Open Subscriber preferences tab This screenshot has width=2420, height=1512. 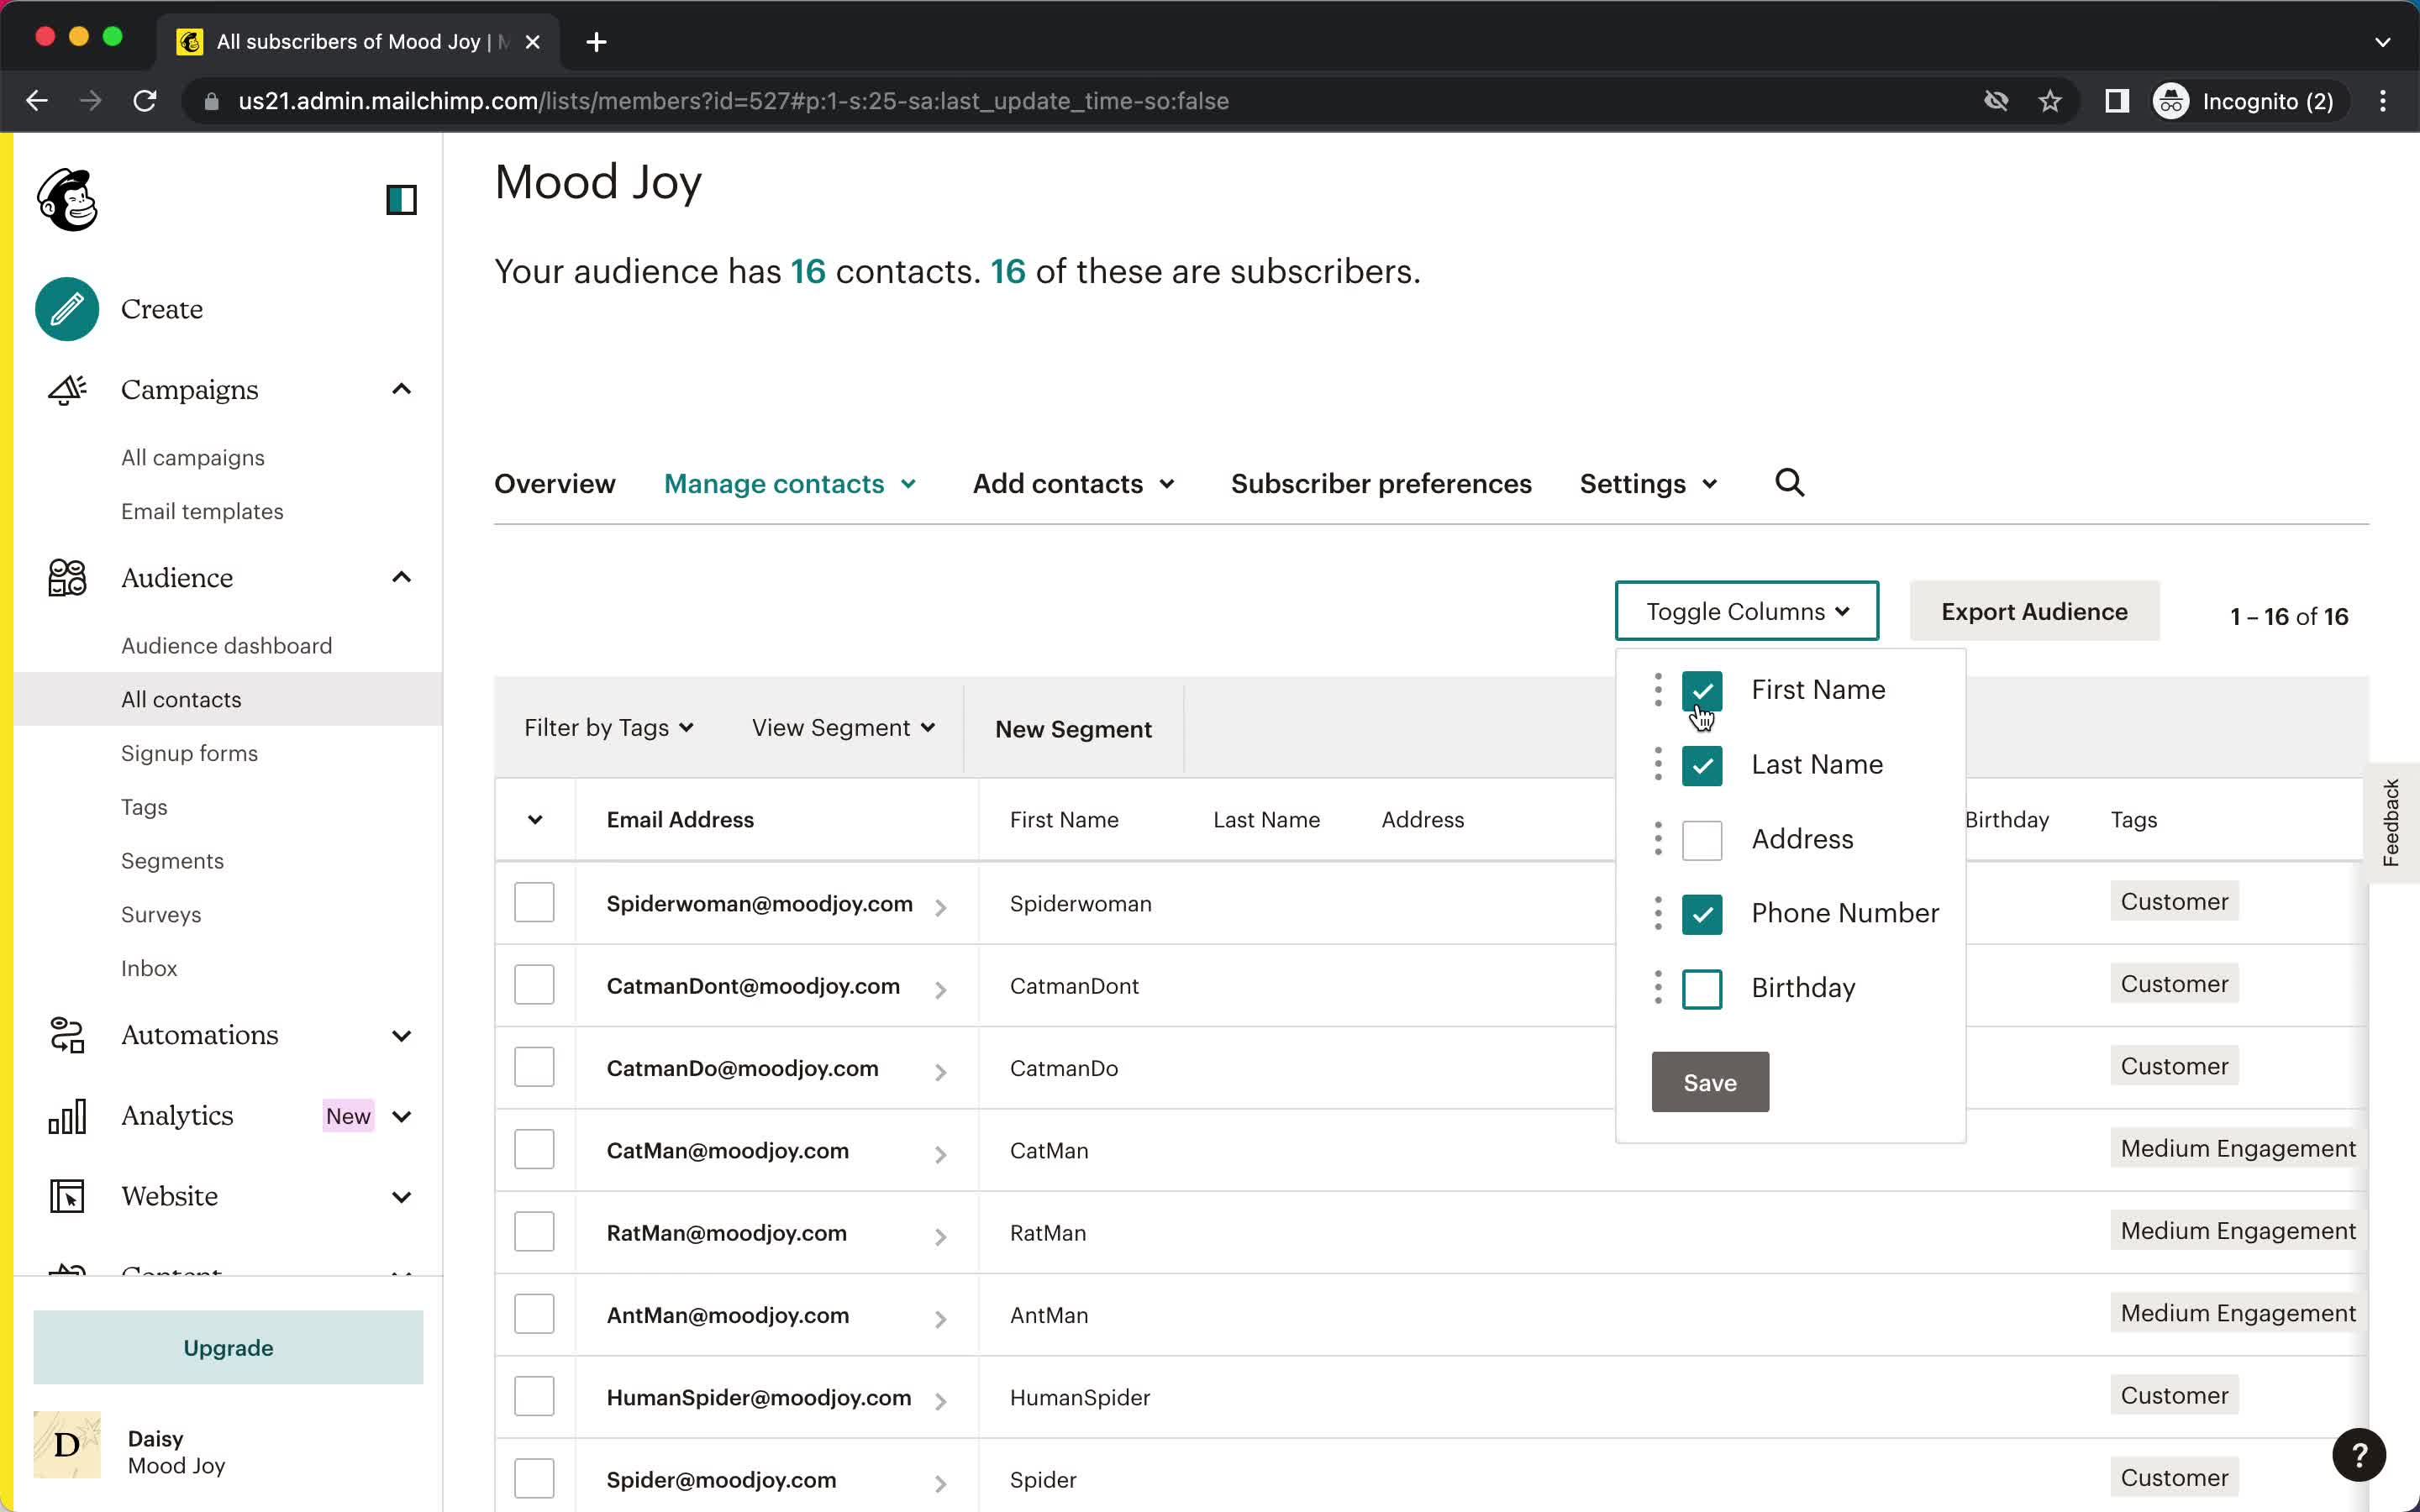(x=1380, y=482)
